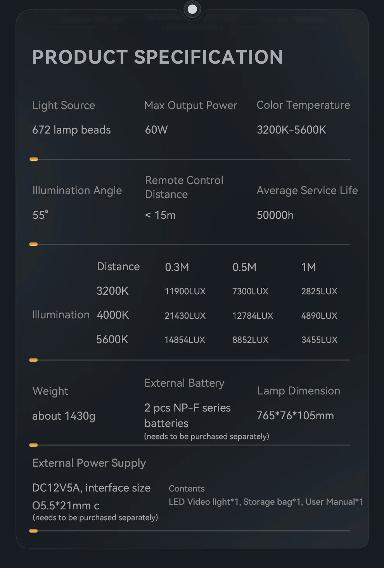This screenshot has height=568, width=384.
Task: Click the 3200K-5600K color temperature value
Action: (291, 130)
